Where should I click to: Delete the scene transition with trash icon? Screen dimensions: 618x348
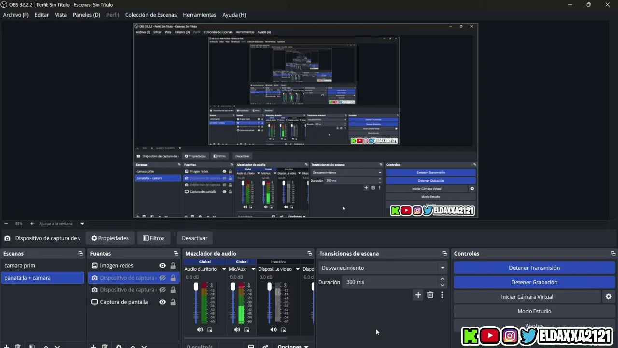[x=430, y=295]
